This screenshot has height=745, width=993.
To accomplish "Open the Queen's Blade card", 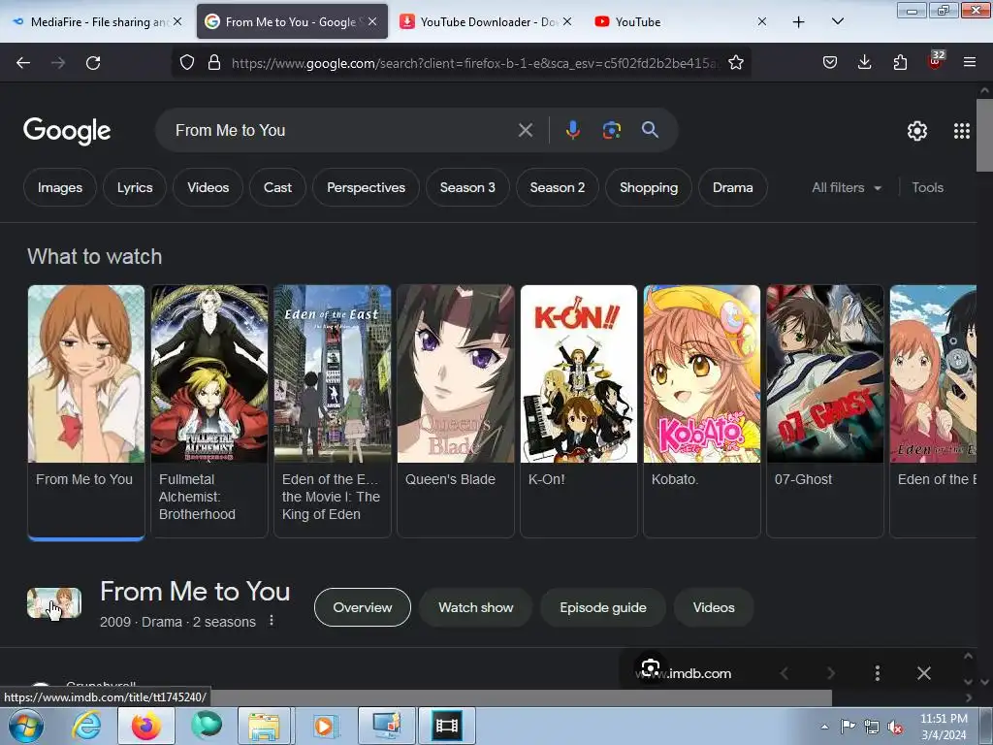I will pyautogui.click(x=456, y=411).
